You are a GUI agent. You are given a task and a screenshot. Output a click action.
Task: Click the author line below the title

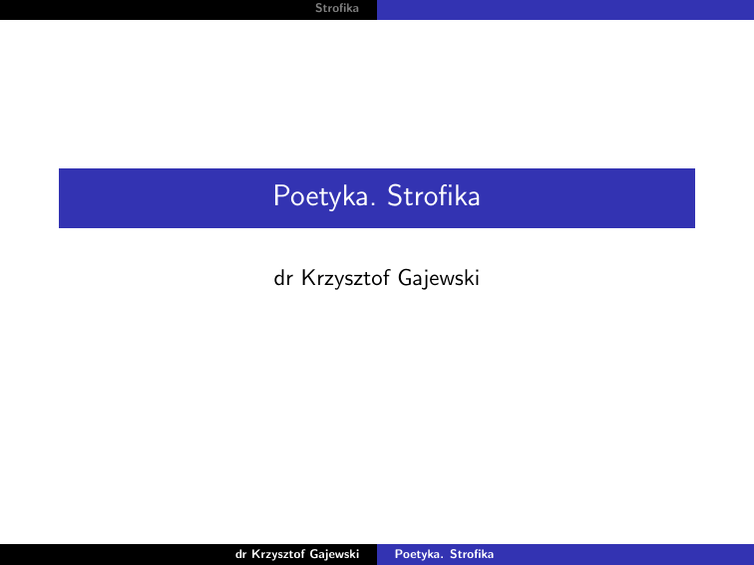click(376, 278)
